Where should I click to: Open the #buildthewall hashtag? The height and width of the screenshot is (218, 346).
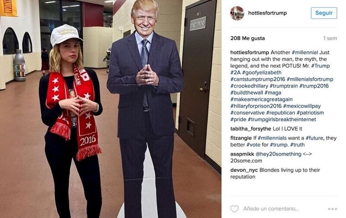pos(247,93)
